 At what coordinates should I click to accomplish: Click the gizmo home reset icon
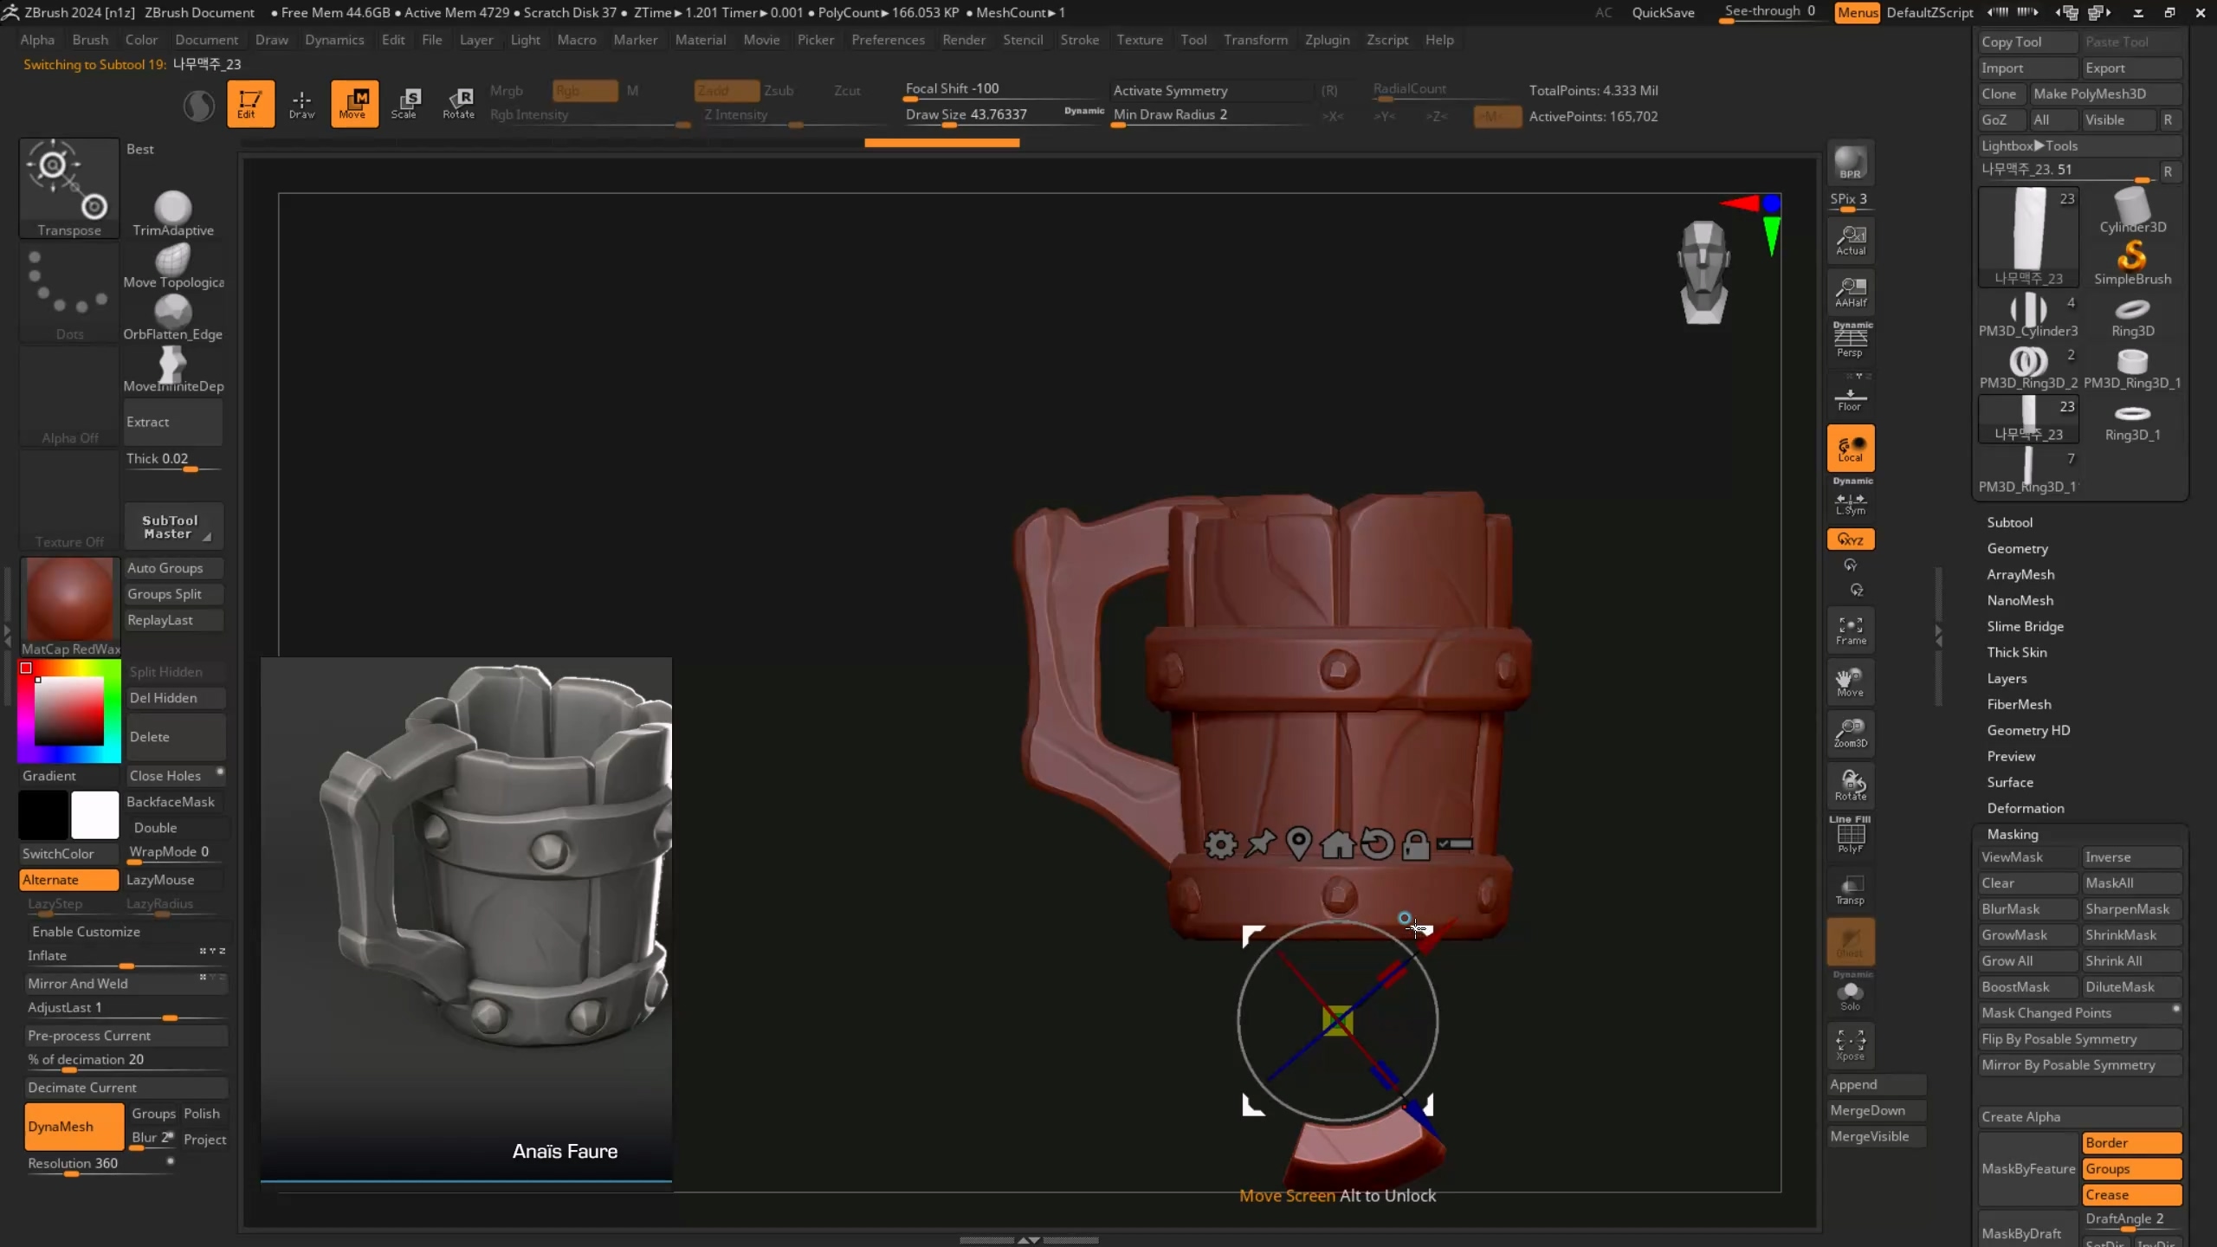(x=1337, y=843)
